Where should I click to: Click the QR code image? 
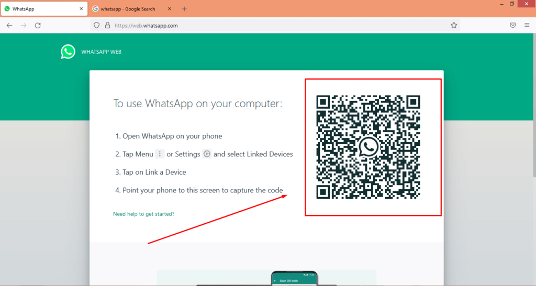tap(368, 147)
